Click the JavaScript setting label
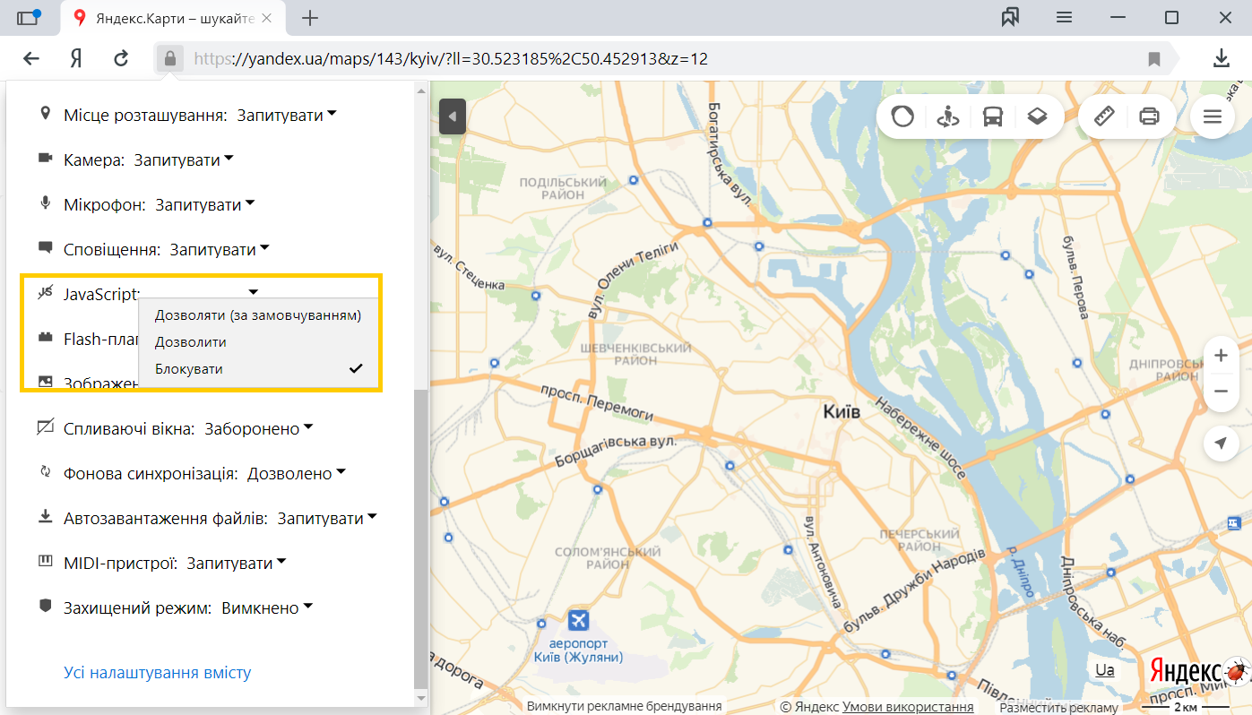1252x715 pixels. pos(102,295)
